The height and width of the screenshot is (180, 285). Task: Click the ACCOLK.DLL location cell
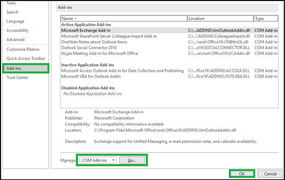219,71
